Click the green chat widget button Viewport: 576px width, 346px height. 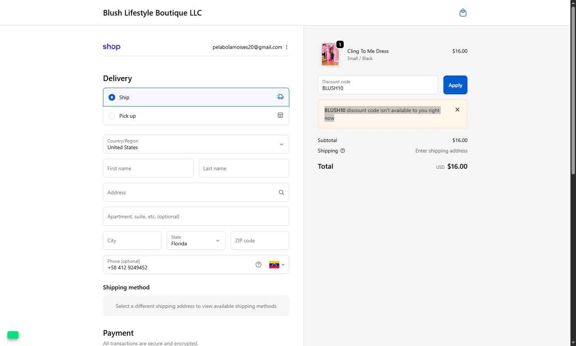point(13,335)
